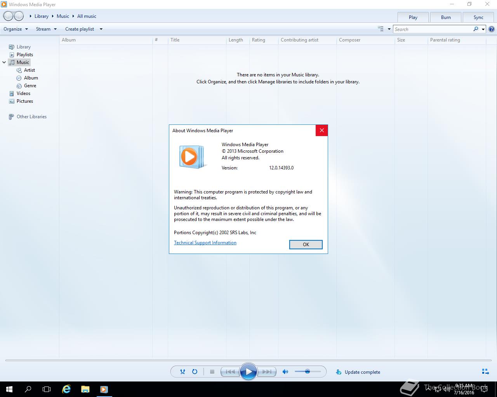
Task: Sort by the Rating column header
Action: [x=264, y=40]
